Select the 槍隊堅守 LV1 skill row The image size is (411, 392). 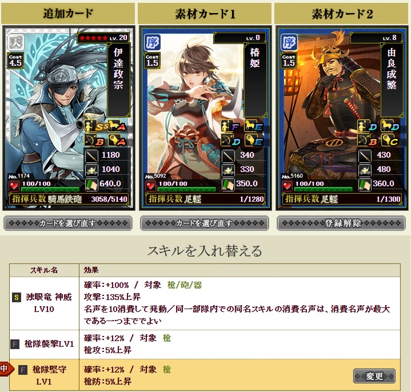click(205, 375)
